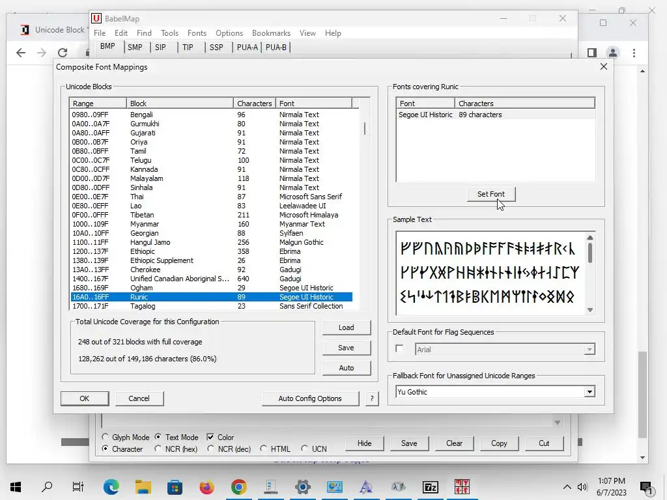Click Set Font button

tap(491, 194)
